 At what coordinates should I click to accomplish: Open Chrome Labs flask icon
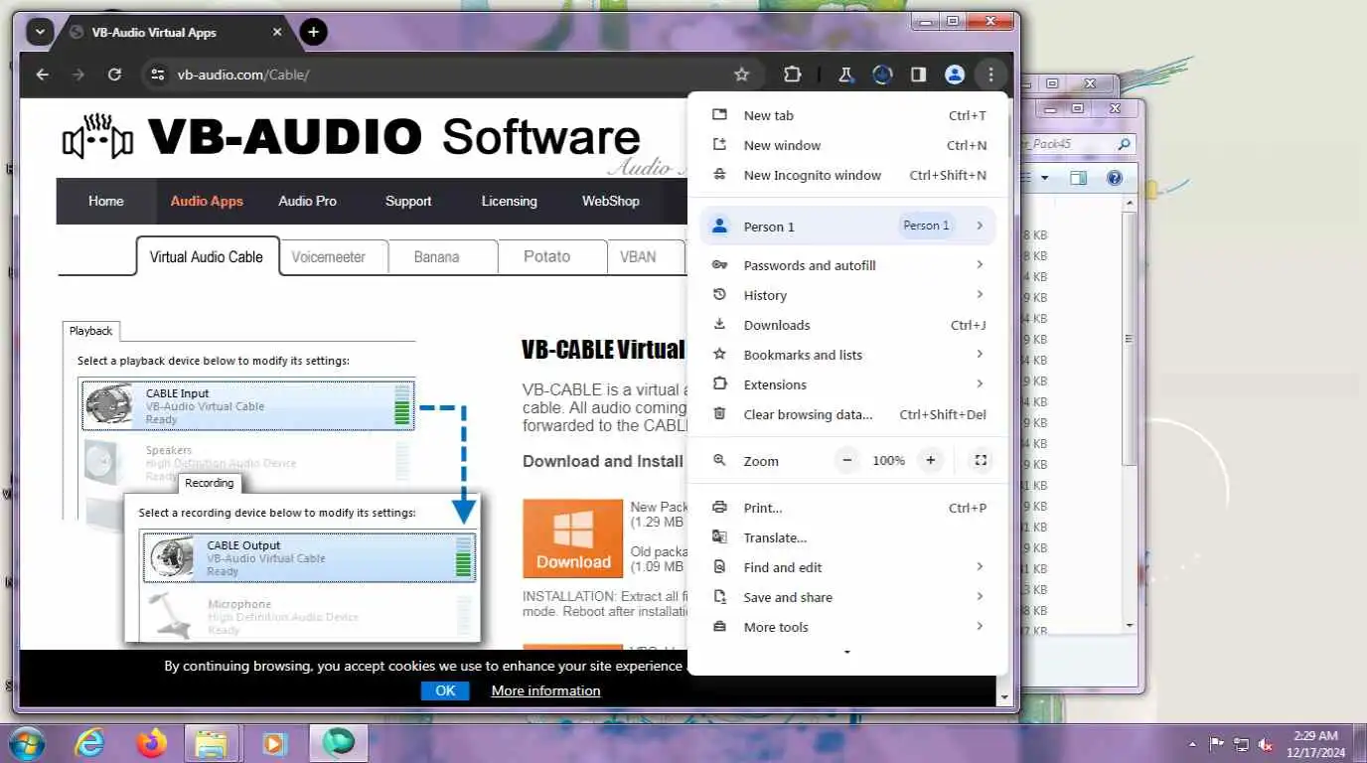pos(846,75)
